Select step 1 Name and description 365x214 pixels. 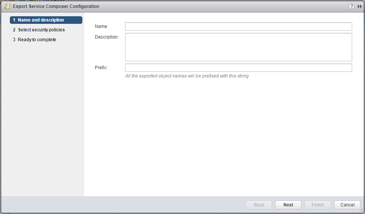[x=46, y=20]
